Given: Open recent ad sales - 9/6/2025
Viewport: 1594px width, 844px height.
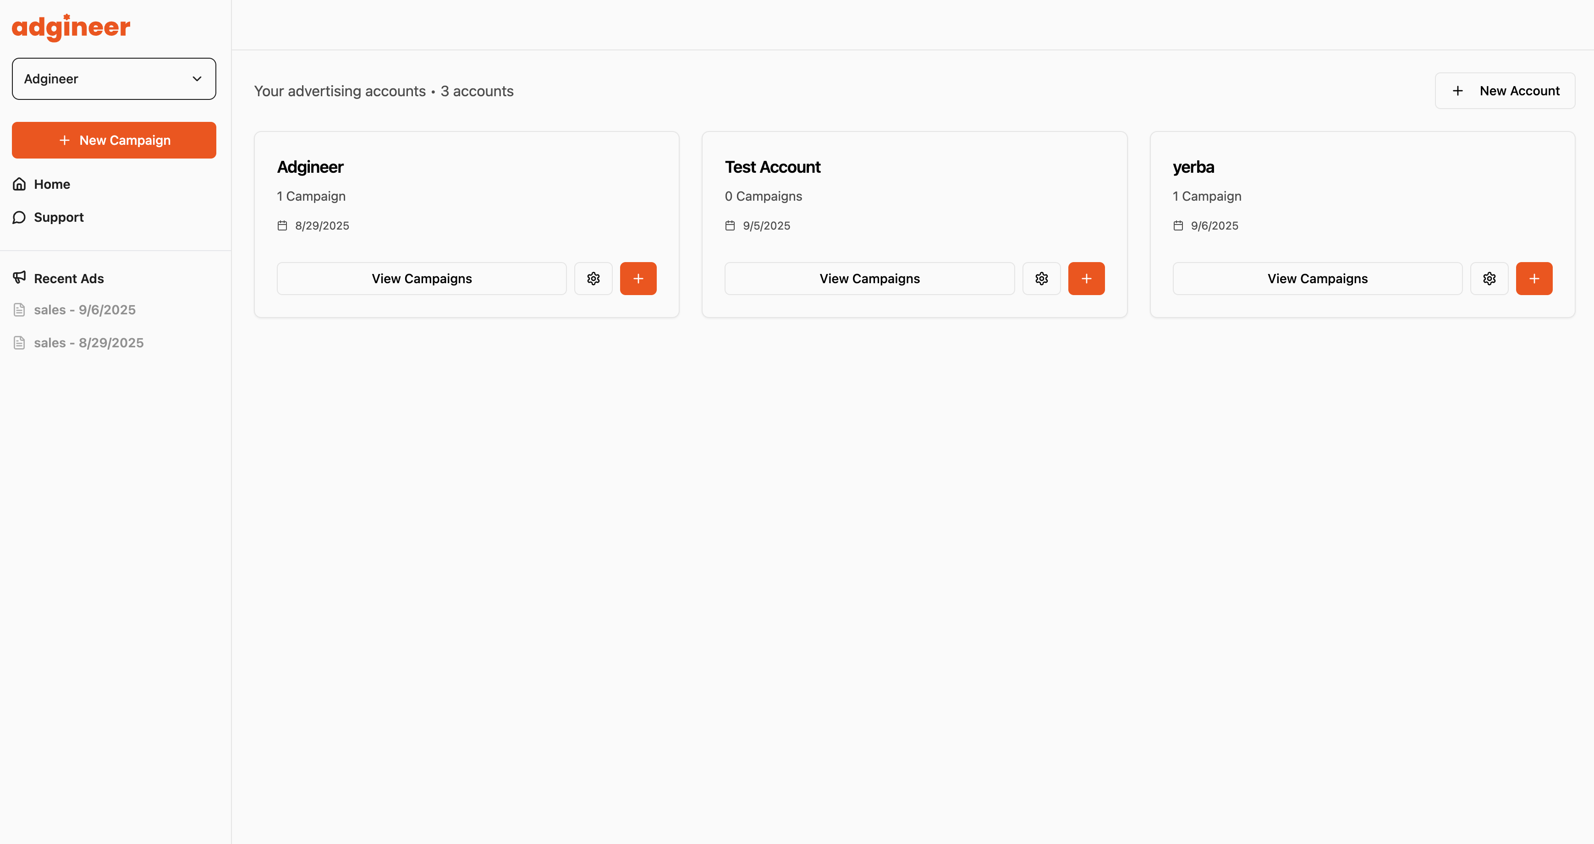Looking at the screenshot, I should 85,310.
